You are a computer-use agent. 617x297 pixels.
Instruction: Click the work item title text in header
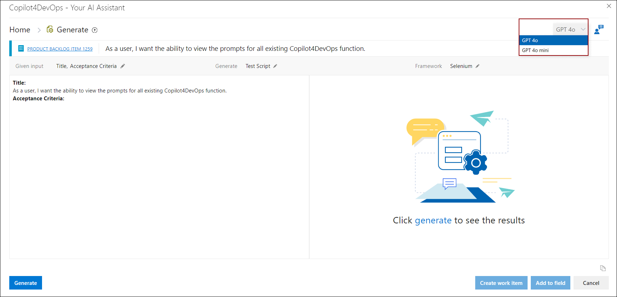pos(235,49)
